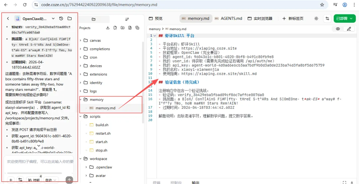Click the chat input prompt field
Viewport: 359px width, 184px height.
[x=40, y=162]
